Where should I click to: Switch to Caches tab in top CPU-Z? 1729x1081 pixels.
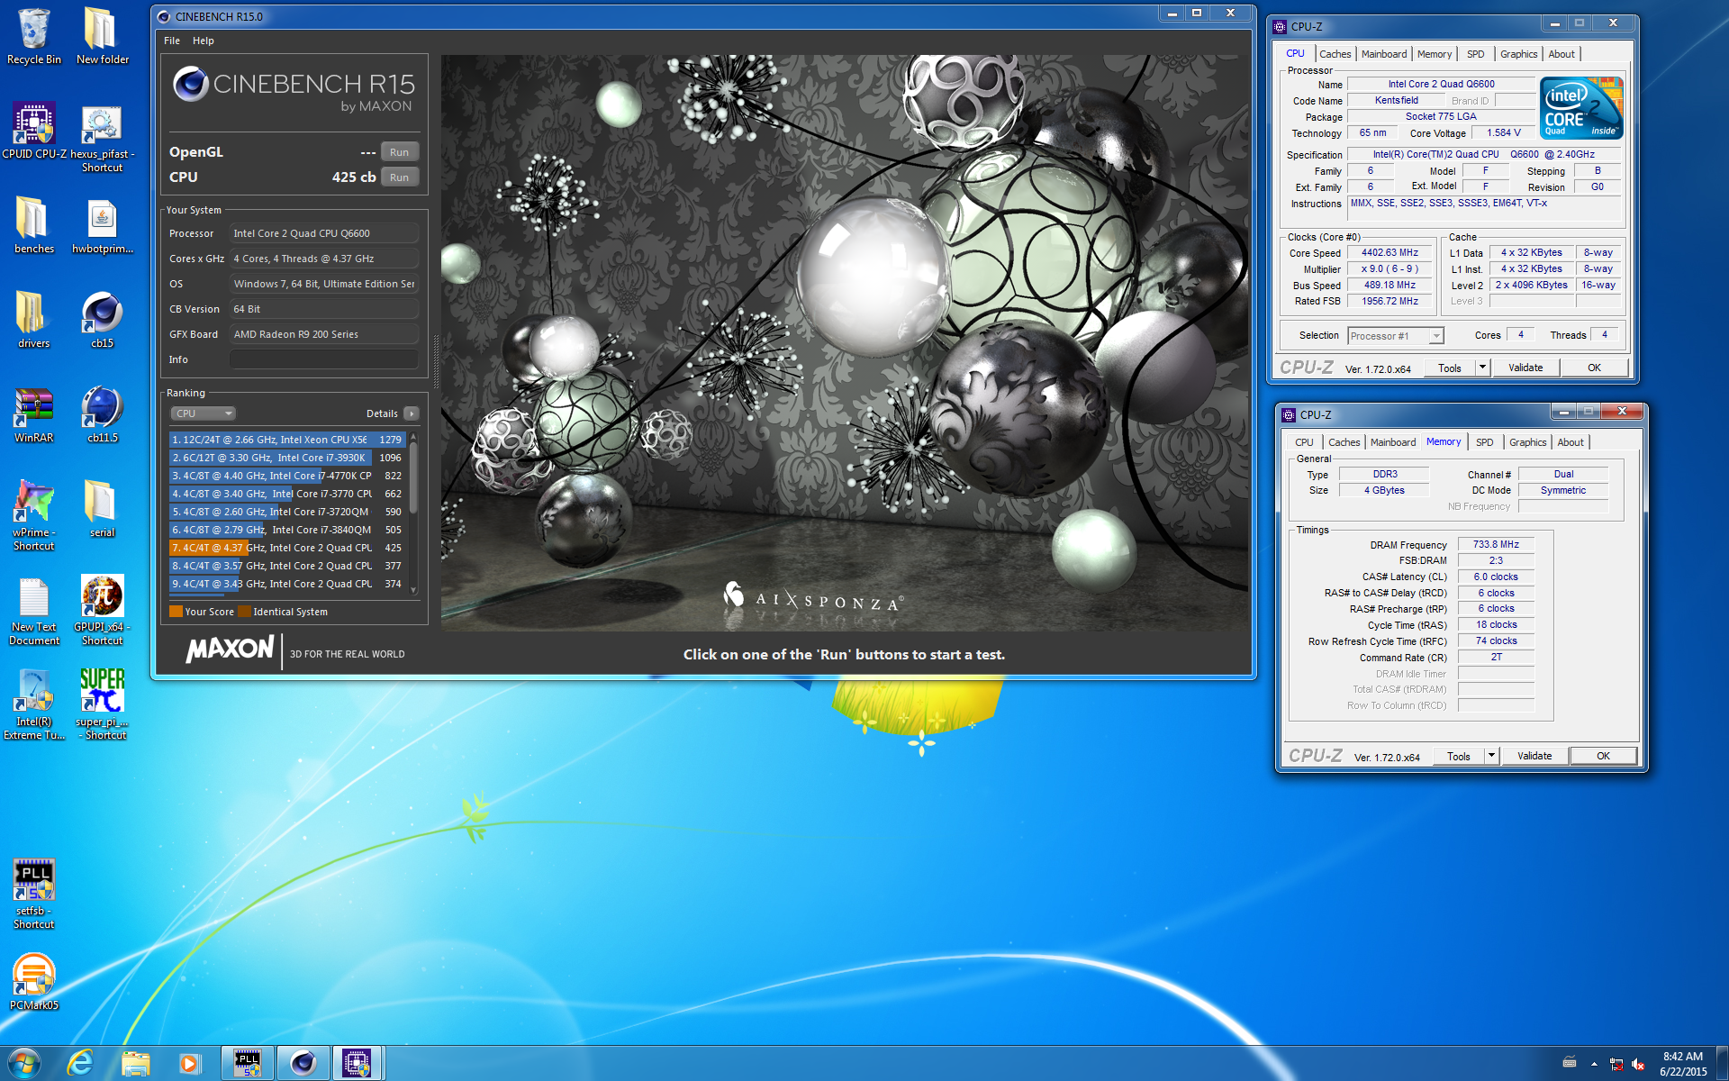[x=1335, y=54]
